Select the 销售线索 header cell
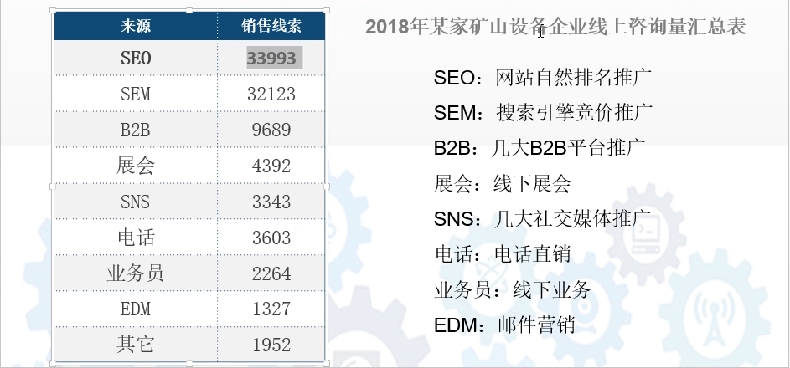The height and width of the screenshot is (368, 790). (271, 27)
